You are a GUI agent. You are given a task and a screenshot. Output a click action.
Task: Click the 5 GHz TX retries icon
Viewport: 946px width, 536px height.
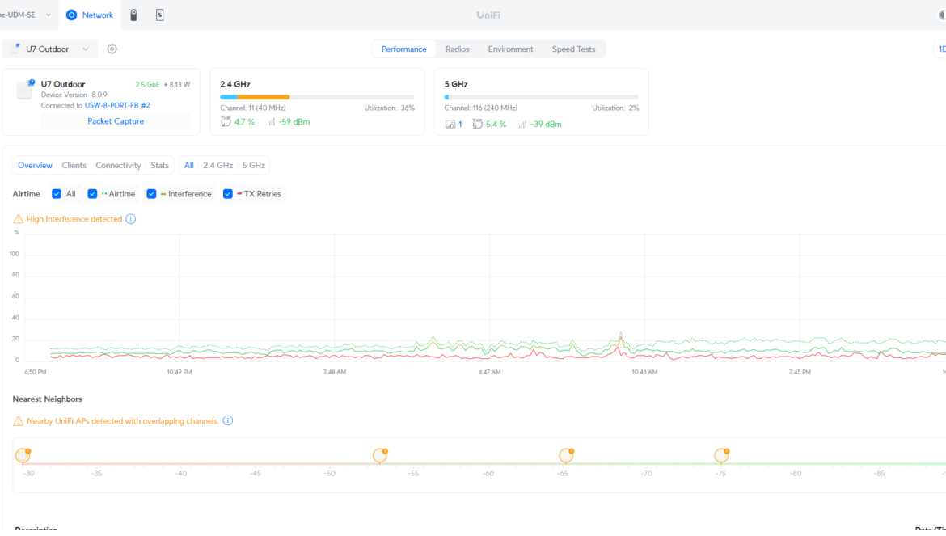pos(477,125)
